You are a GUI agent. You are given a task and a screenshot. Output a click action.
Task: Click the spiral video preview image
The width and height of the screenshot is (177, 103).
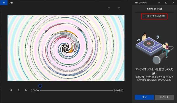(66, 48)
